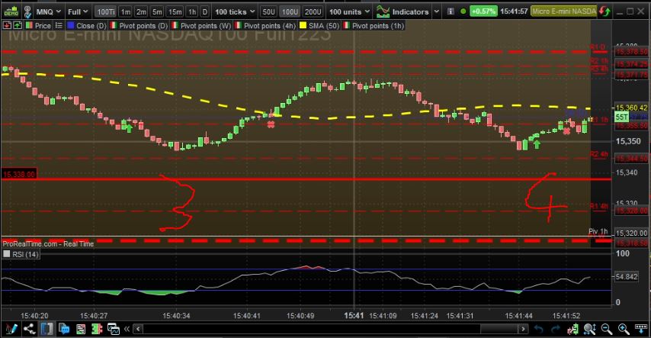Open the order list icon
The height and width of the screenshot is (338, 651).
pos(81,330)
